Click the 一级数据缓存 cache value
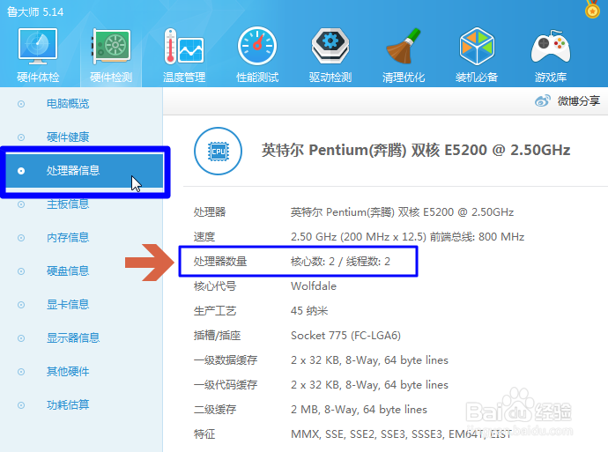The image size is (608, 452). coord(369,360)
